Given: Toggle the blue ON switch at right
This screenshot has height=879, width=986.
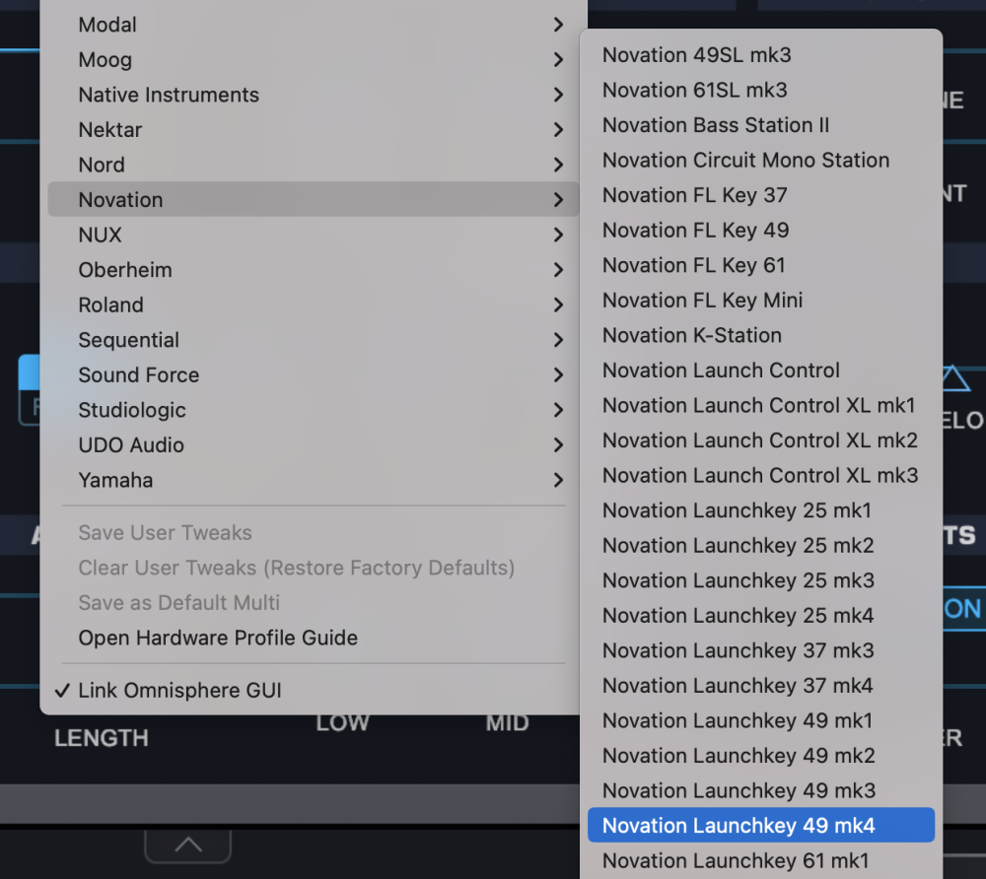Looking at the screenshot, I should [962, 608].
